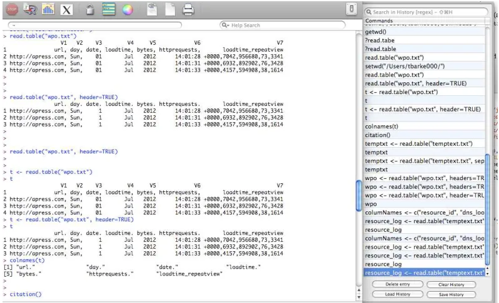Select the colnames(t) history entry

pyautogui.click(x=424, y=127)
